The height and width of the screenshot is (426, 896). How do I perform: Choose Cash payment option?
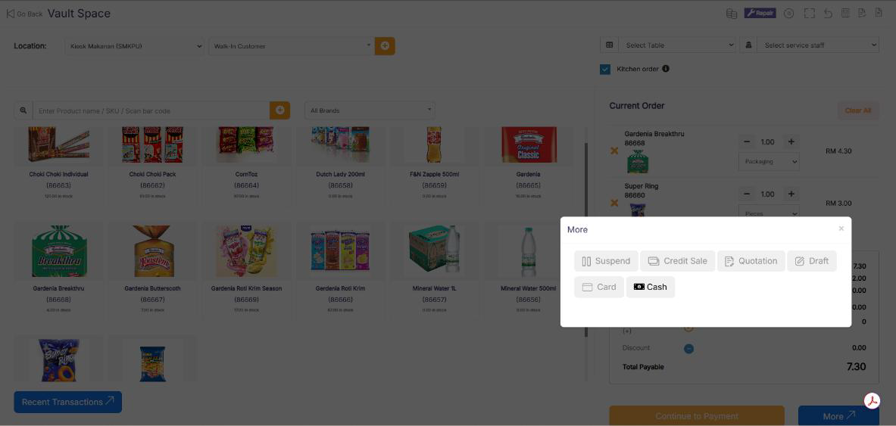pyautogui.click(x=651, y=288)
